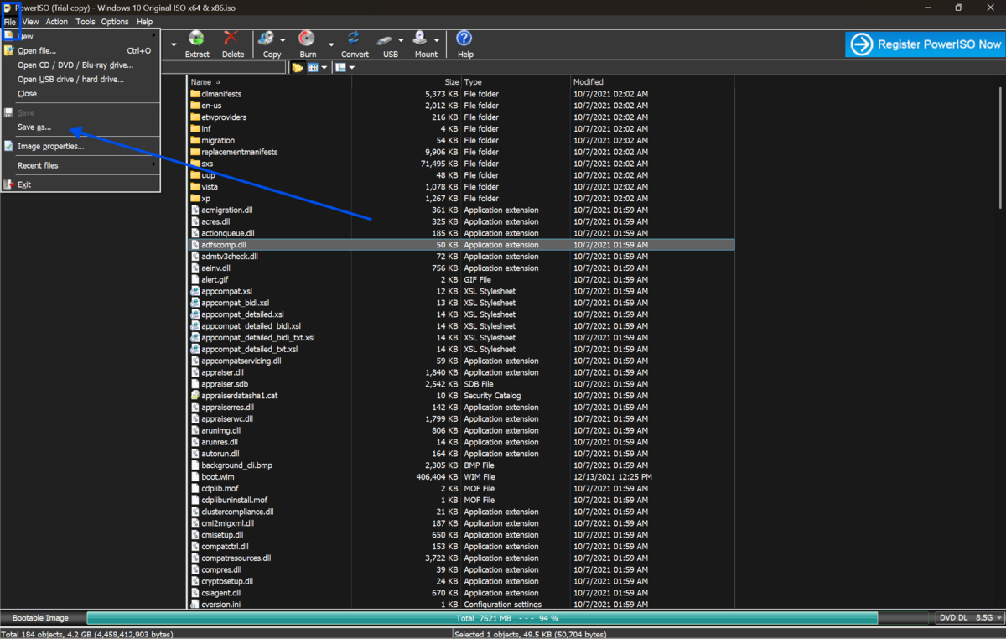The height and width of the screenshot is (639, 1006).
Task: Open the dropdown arrow left of Extract
Action: (x=174, y=44)
